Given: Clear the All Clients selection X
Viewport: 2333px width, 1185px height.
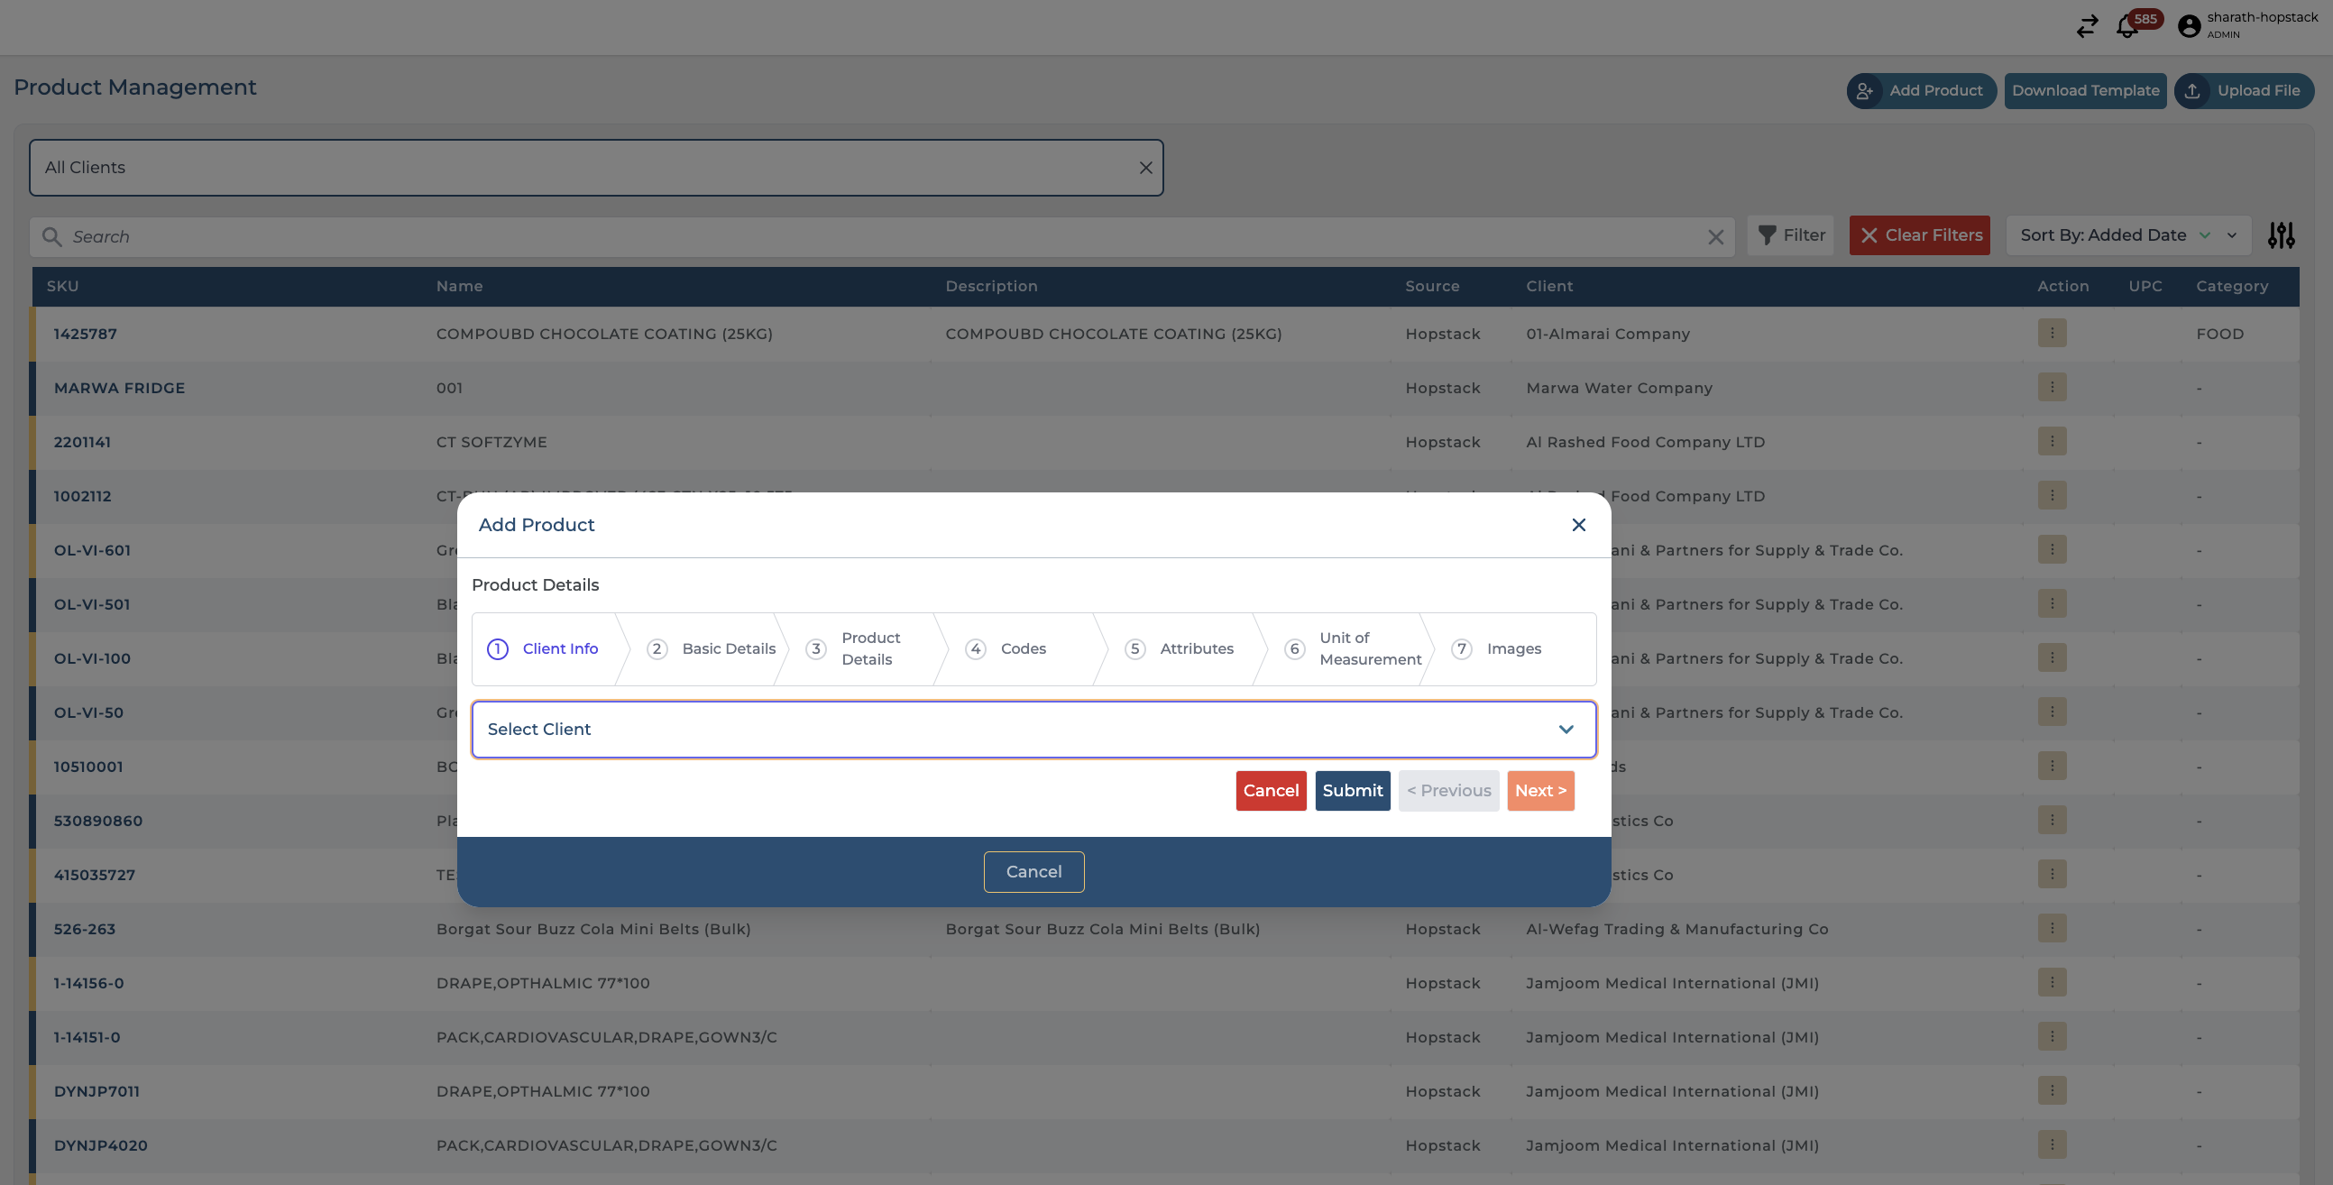Looking at the screenshot, I should pos(1144,168).
